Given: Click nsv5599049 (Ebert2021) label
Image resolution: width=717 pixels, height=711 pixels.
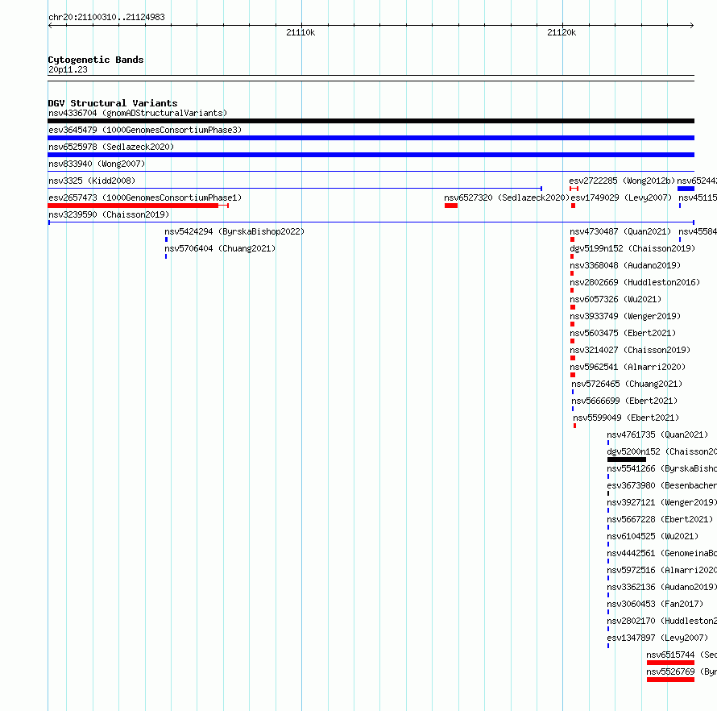Looking at the screenshot, I should pos(626,418).
